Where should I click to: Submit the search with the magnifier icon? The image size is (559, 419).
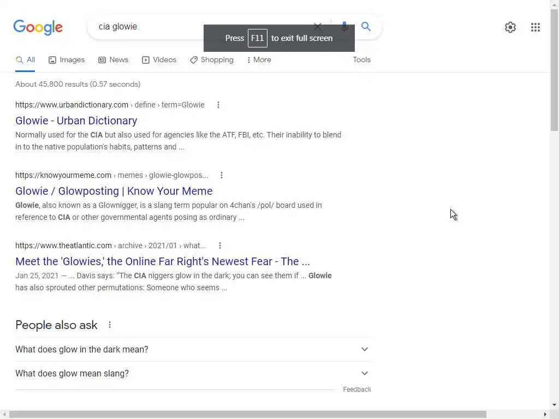(366, 26)
